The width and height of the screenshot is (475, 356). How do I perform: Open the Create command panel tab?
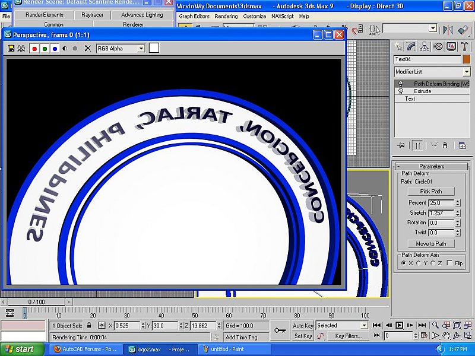398,47
